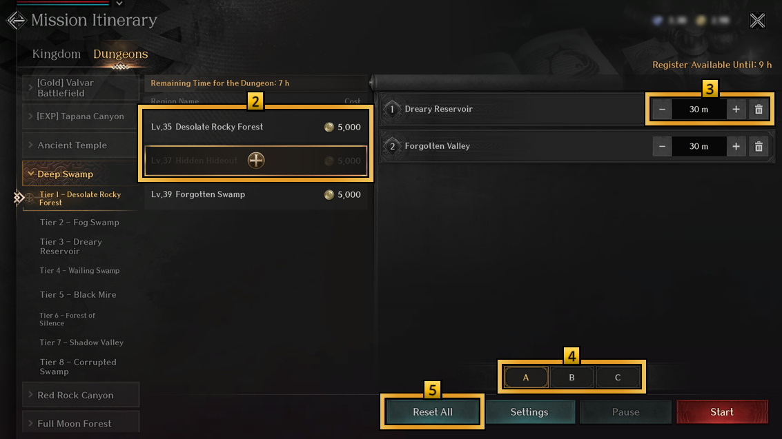This screenshot has height=439, width=782.
Task: Click the back arrow beside Mission Itinerary
Action: 16,21
